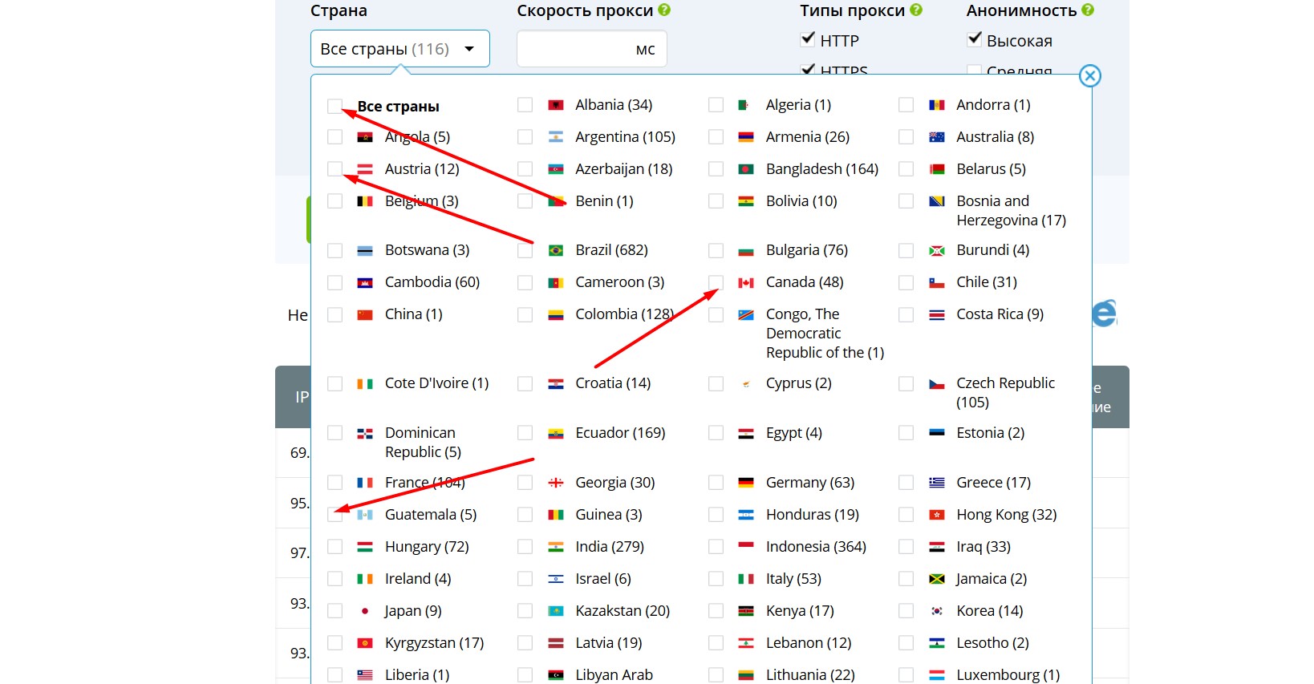
Task: Click the Japan flag icon
Action: pos(365,611)
